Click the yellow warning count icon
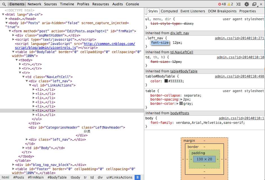 click(229, 4)
